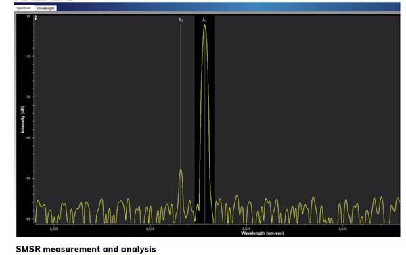
Task: Click the -30 intensity tick label
Action: (28, 97)
